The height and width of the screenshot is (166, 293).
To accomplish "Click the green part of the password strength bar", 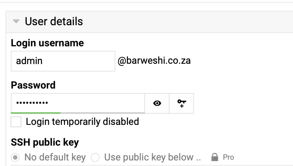I will [36, 112].
